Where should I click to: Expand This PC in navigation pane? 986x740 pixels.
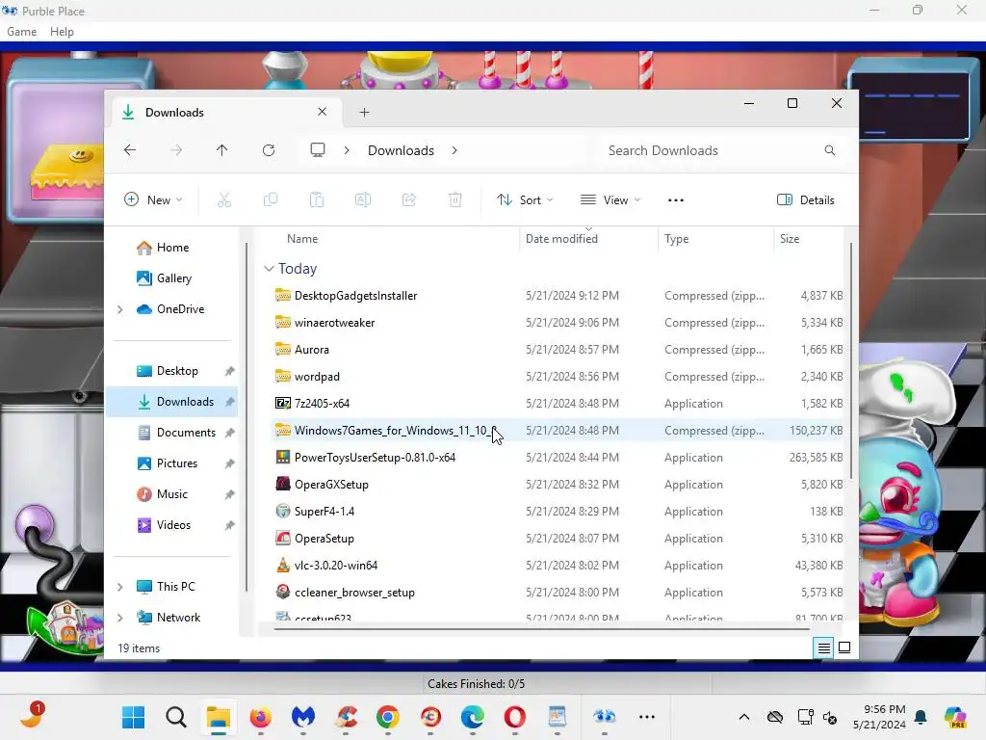pyautogui.click(x=120, y=587)
